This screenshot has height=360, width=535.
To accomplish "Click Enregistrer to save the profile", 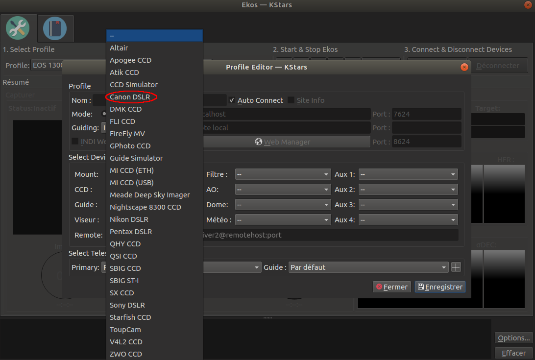I will click(x=440, y=287).
